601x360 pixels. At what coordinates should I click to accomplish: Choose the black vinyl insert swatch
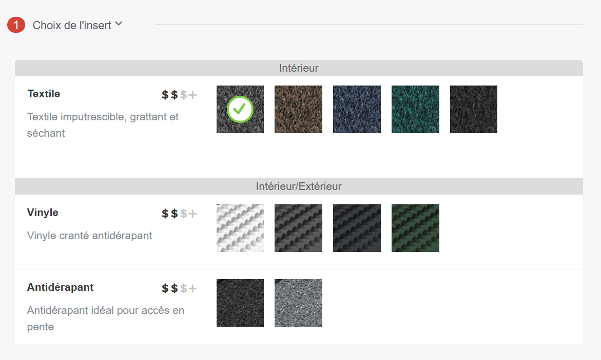coord(357,228)
